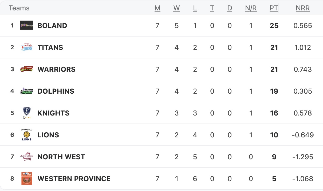
Task: Click the Teams column header
Action: pyautogui.click(x=19, y=8)
